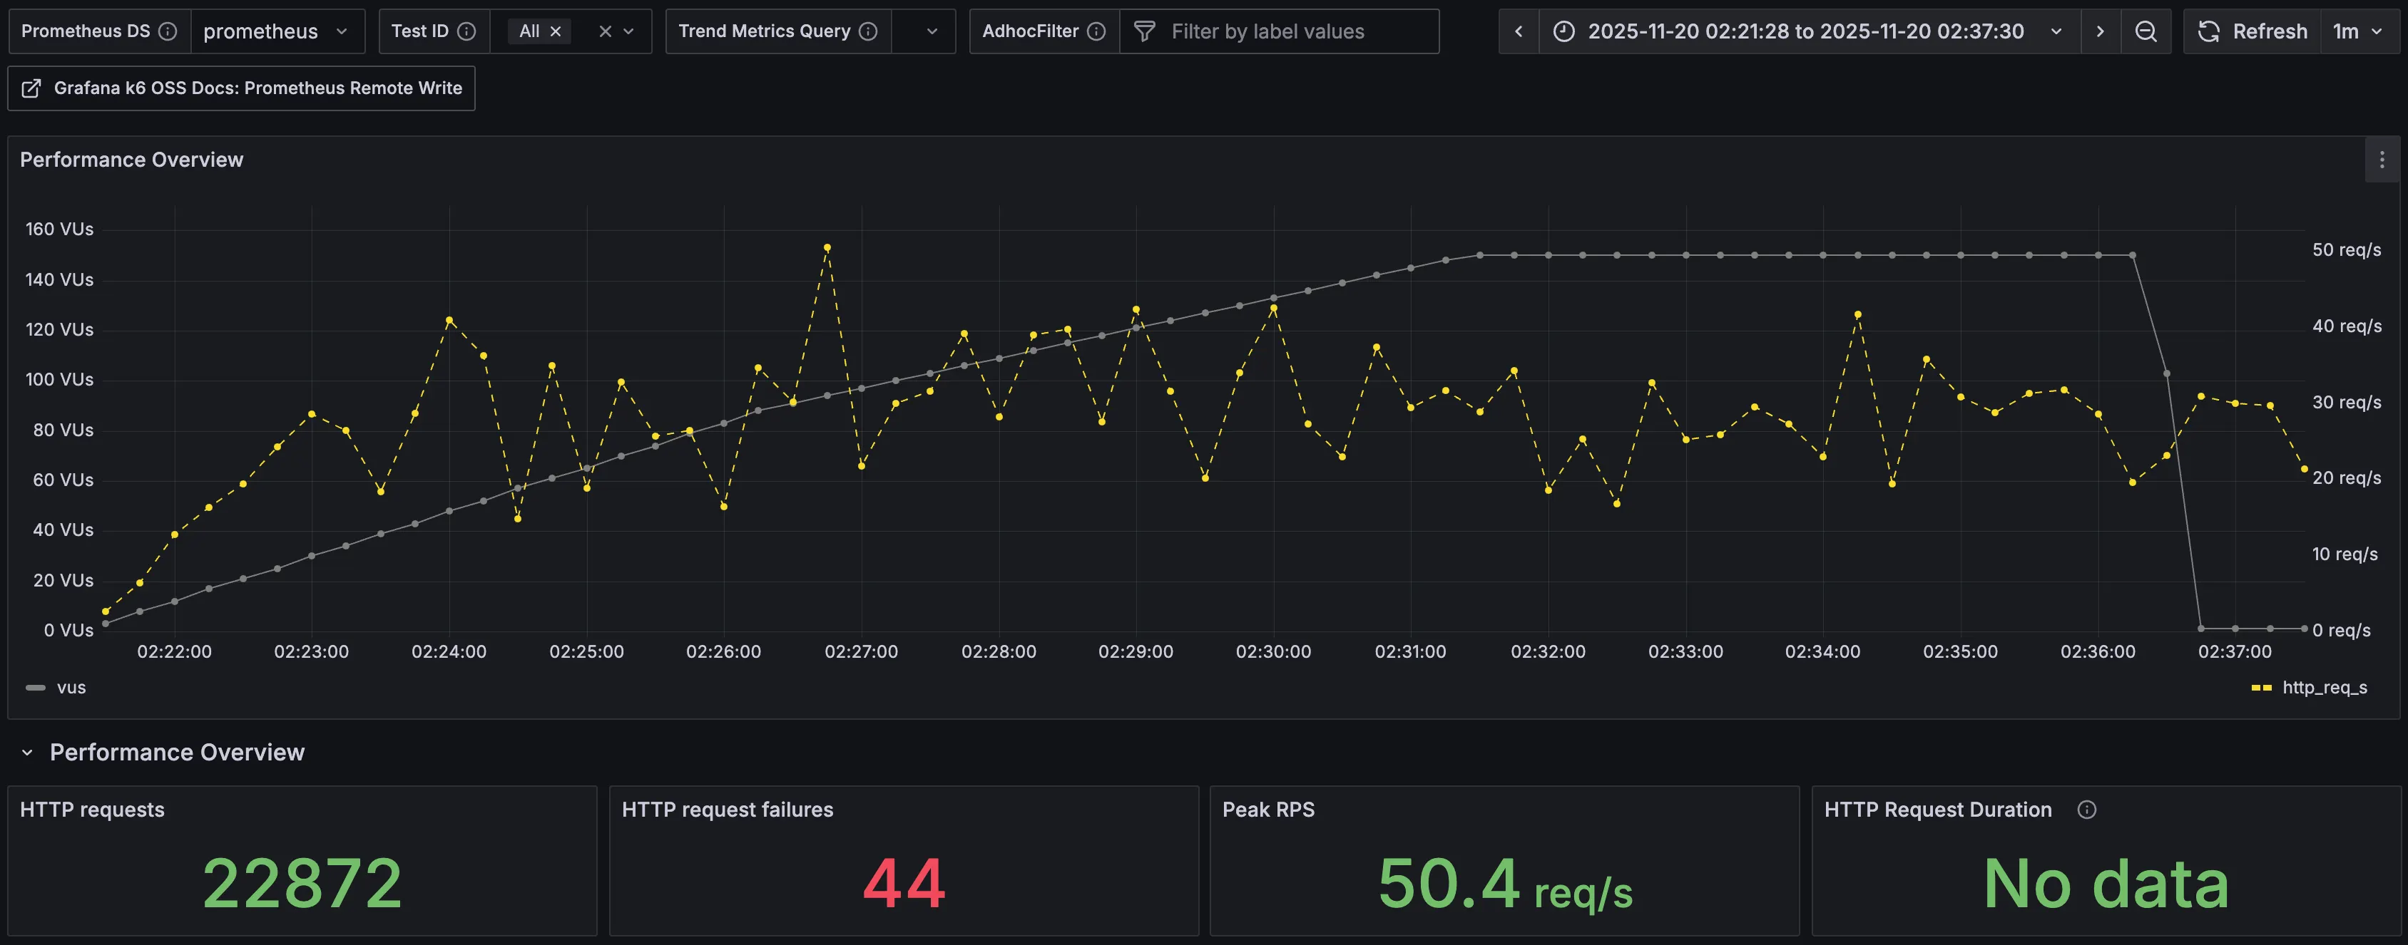Open the prometheus datasource dropdown
2408x945 pixels.
click(276, 32)
